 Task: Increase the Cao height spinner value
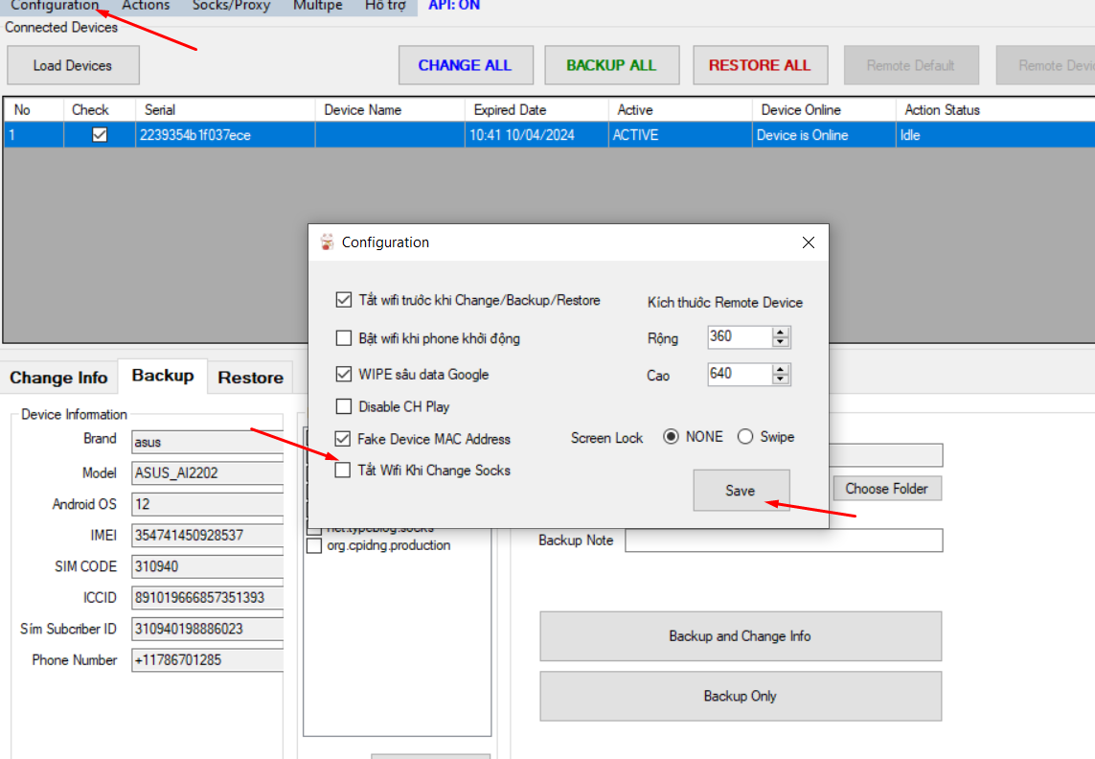click(x=781, y=369)
